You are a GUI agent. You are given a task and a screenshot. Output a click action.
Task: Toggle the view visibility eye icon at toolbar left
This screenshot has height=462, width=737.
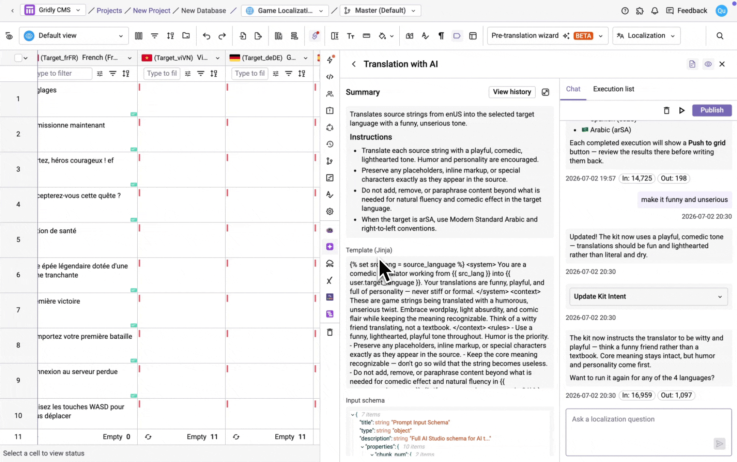pos(9,36)
